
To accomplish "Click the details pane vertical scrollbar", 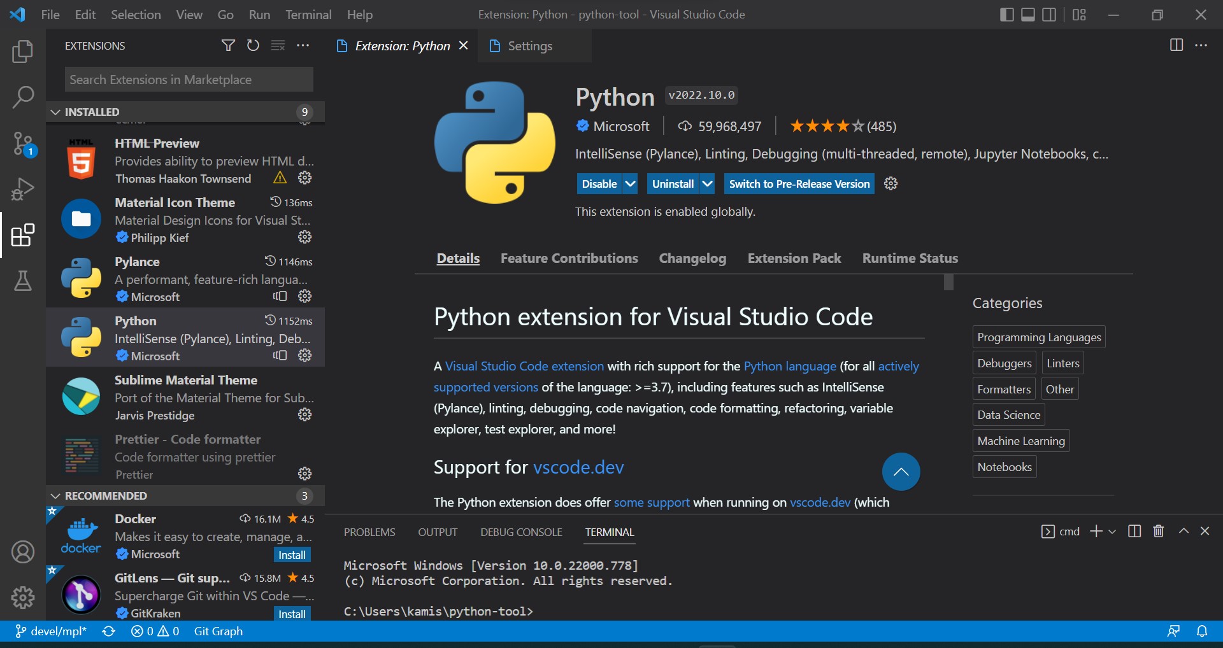I will 948,283.
